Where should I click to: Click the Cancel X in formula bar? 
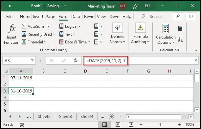pyautogui.click(x=52, y=60)
